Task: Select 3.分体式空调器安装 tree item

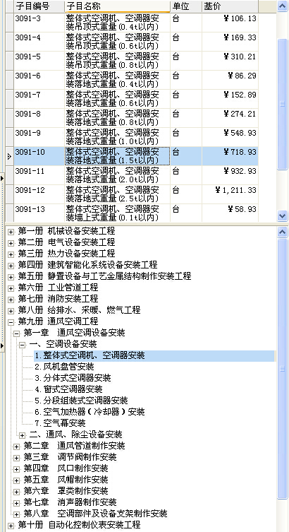Action: click(x=73, y=378)
